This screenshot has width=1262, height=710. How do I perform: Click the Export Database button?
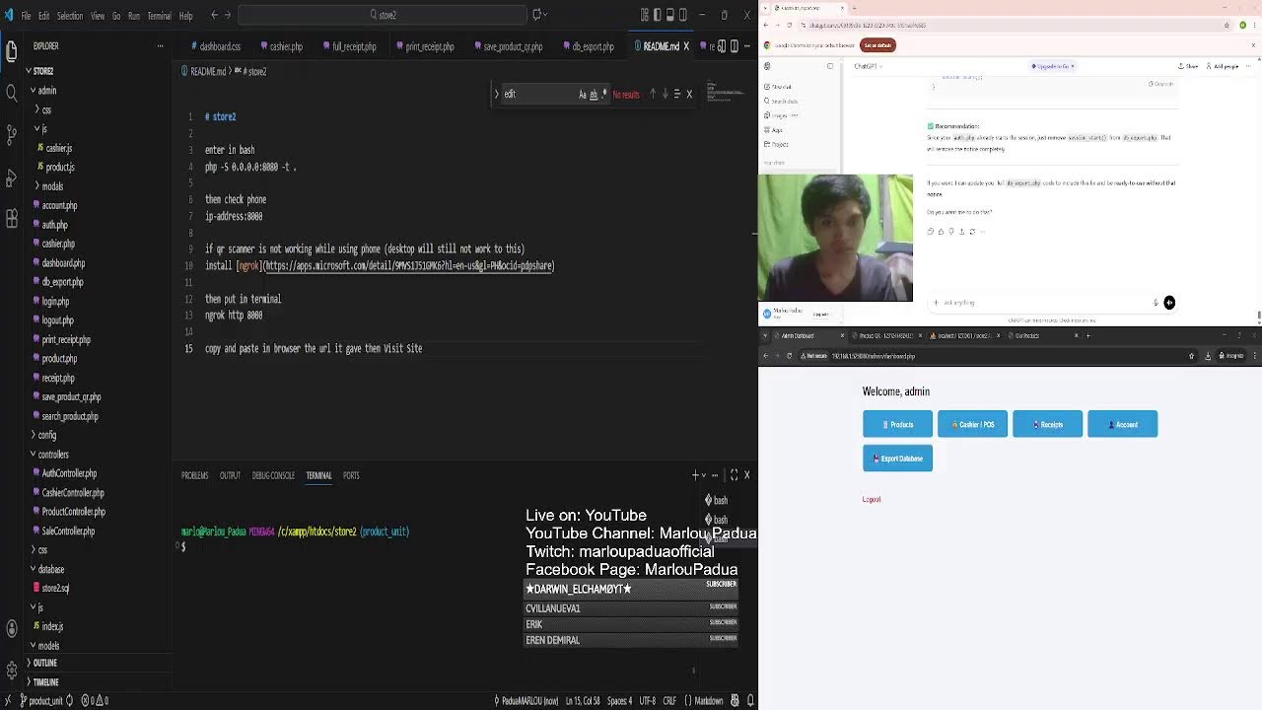897,458
